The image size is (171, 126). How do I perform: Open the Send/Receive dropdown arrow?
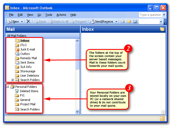(x=116, y=22)
